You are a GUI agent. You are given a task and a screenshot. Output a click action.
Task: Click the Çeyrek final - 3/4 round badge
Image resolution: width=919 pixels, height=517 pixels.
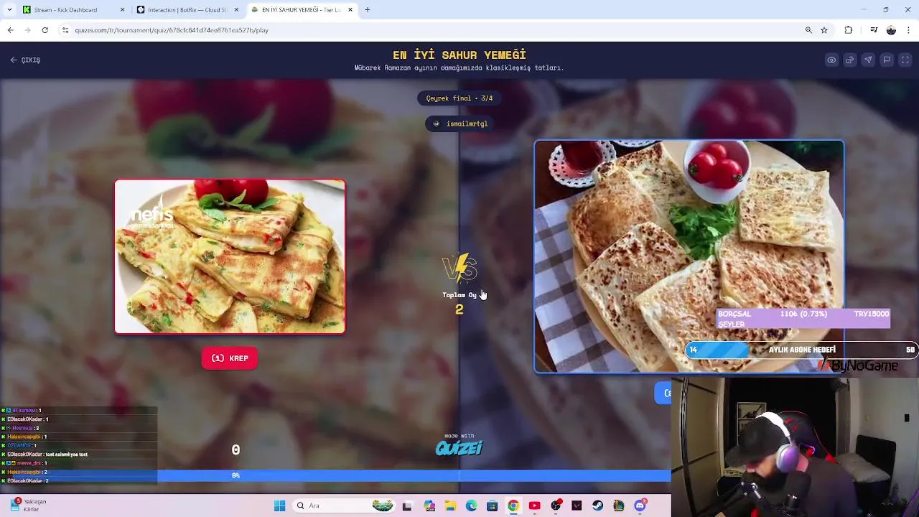(459, 98)
